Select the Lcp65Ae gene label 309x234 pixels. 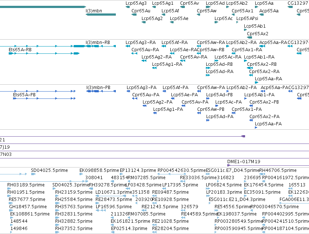[x=179, y=19]
